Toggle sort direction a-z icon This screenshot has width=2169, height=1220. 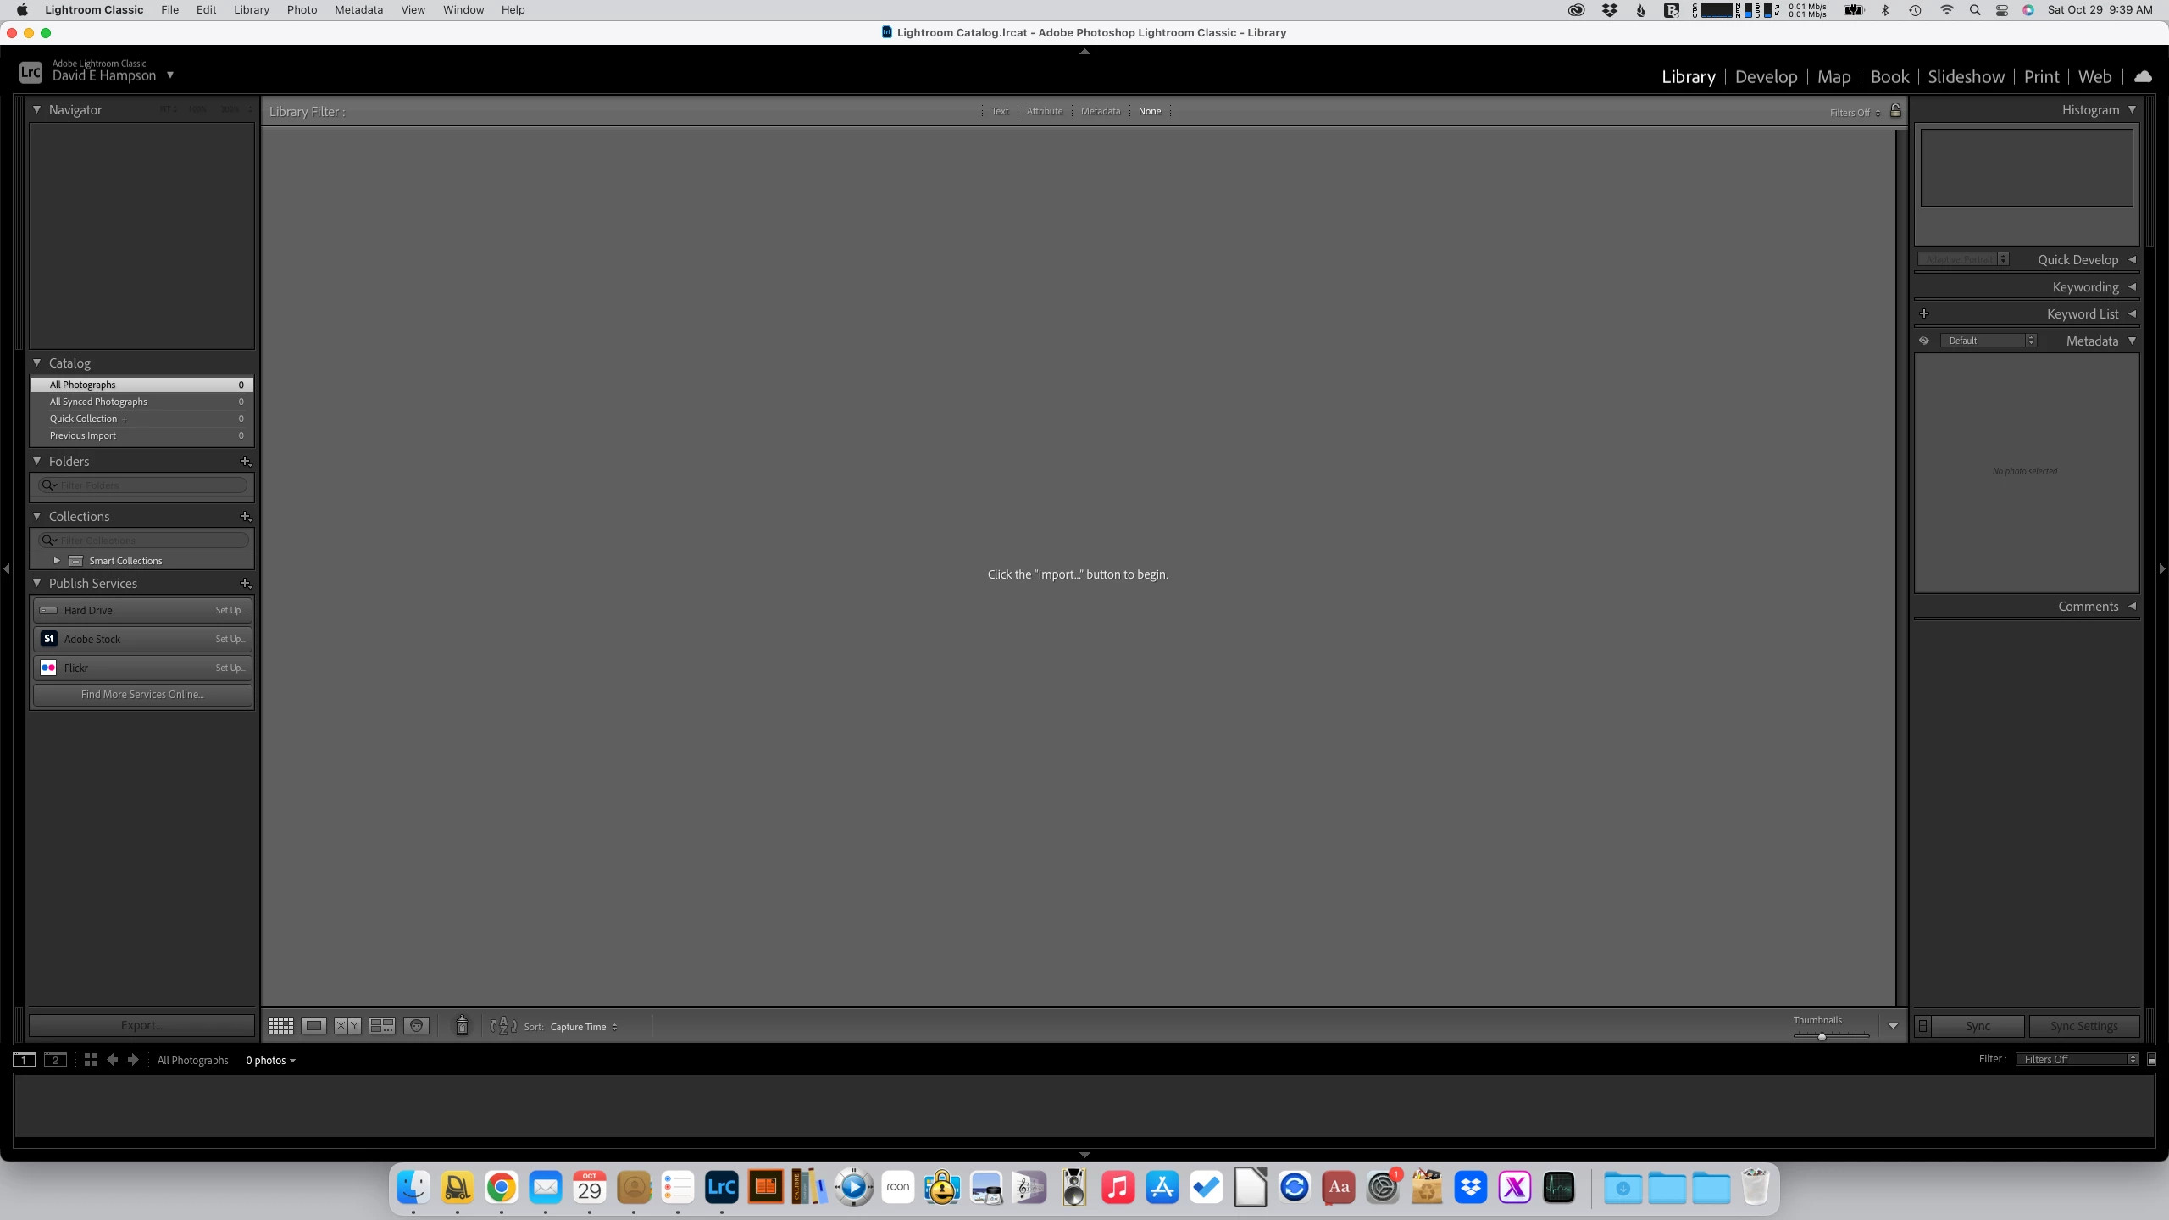pos(502,1026)
